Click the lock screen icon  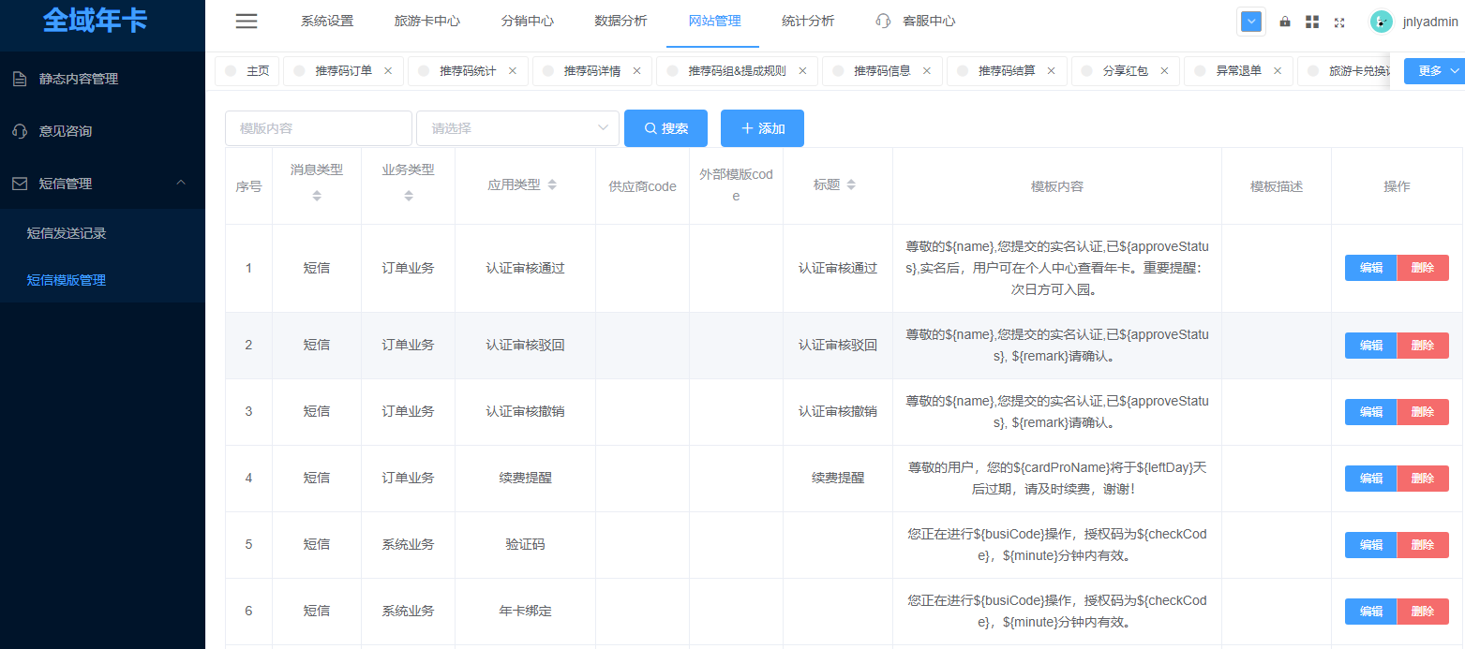pos(1284,22)
